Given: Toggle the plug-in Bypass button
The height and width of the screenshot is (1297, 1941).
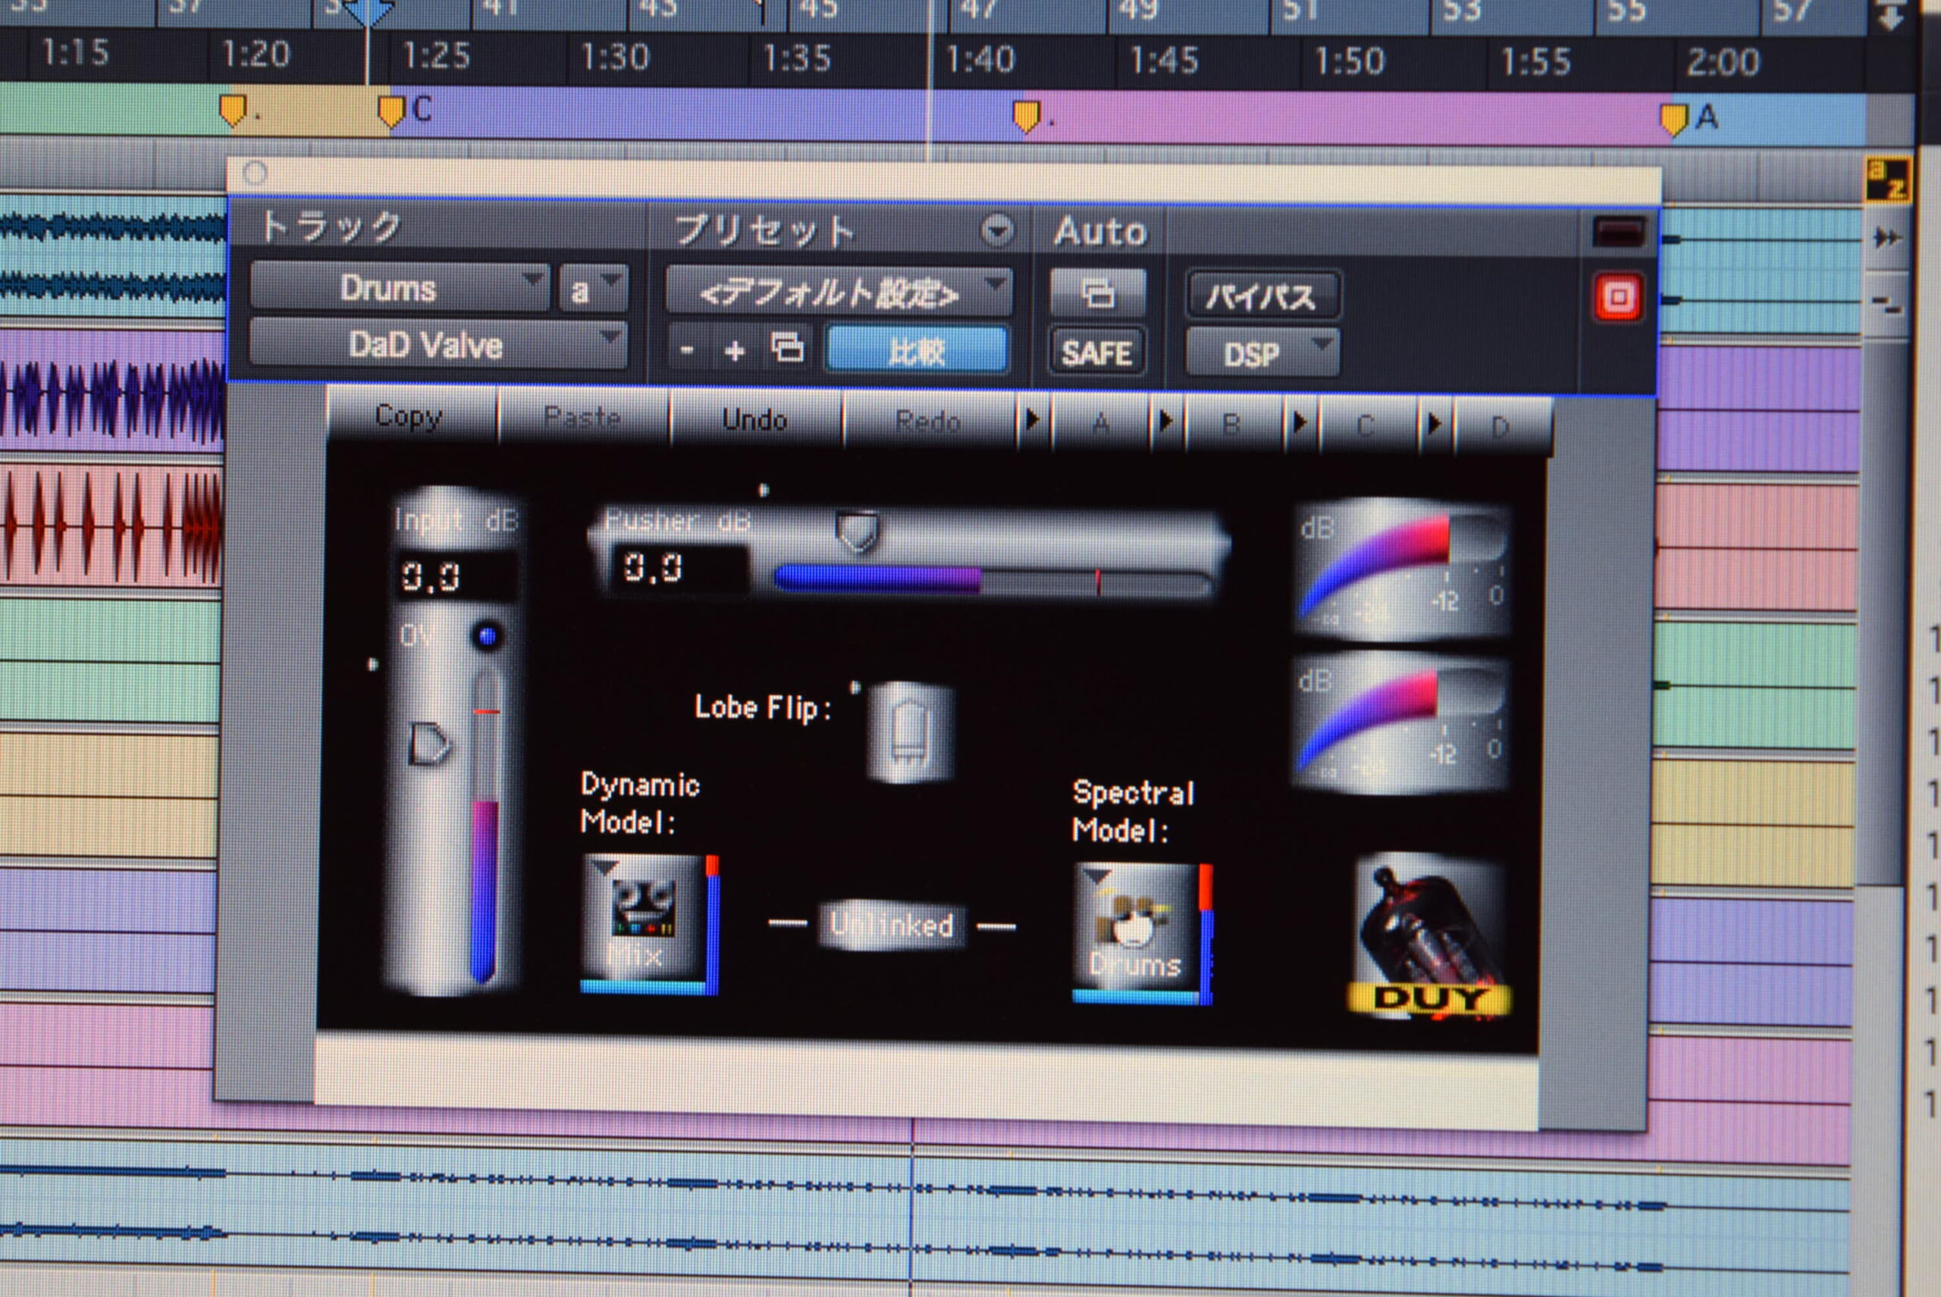Looking at the screenshot, I should [x=1262, y=296].
